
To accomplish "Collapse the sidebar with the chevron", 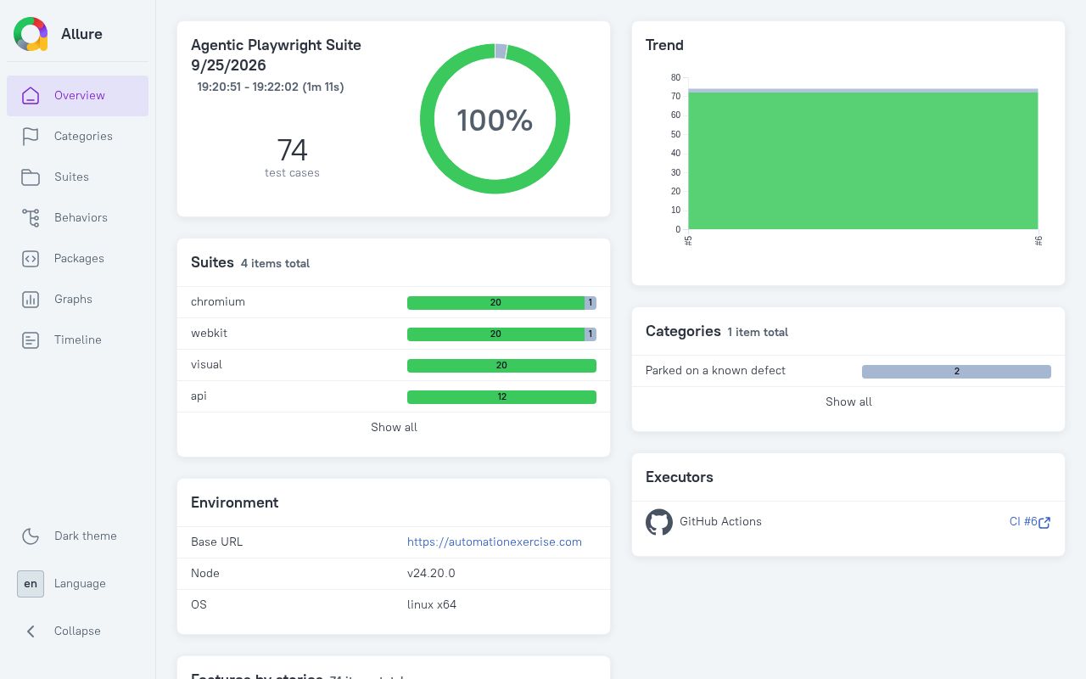I will pyautogui.click(x=31, y=631).
